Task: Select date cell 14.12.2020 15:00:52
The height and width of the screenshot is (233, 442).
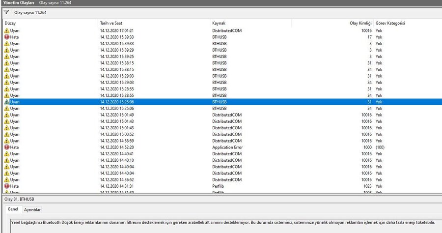Action: click(x=117, y=134)
